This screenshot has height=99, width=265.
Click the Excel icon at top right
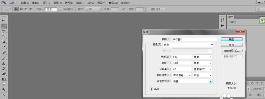[262, 20]
